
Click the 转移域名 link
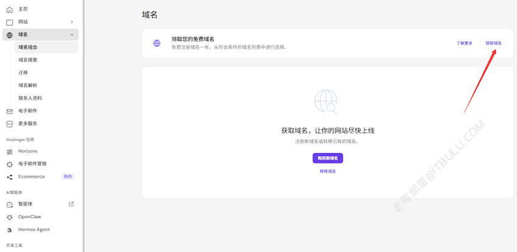click(328, 171)
